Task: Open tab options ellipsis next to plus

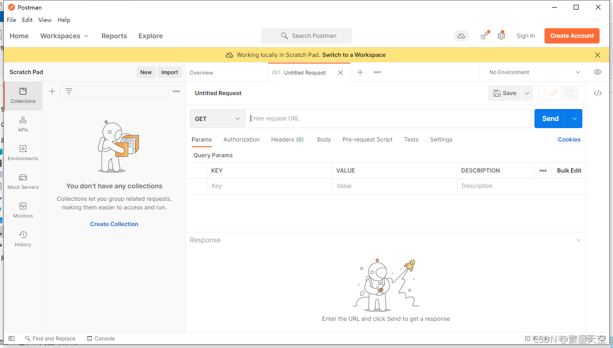Action: pyautogui.click(x=377, y=72)
